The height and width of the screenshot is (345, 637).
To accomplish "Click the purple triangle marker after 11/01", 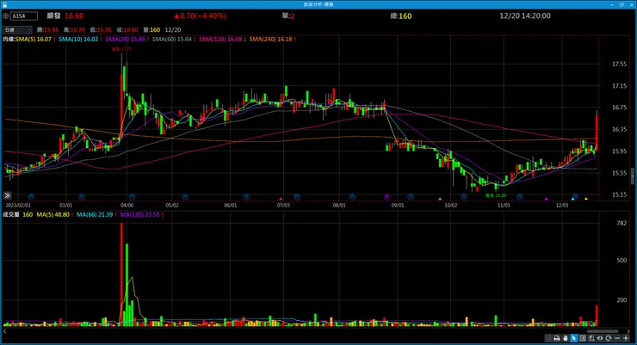I will [546, 199].
